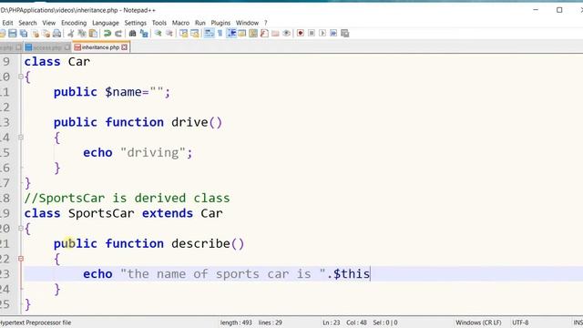Run macro multiple times icon
The width and height of the screenshot is (583, 328).
click(333, 34)
